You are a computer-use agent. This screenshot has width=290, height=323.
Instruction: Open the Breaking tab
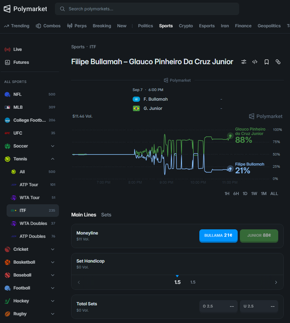pos(102,26)
